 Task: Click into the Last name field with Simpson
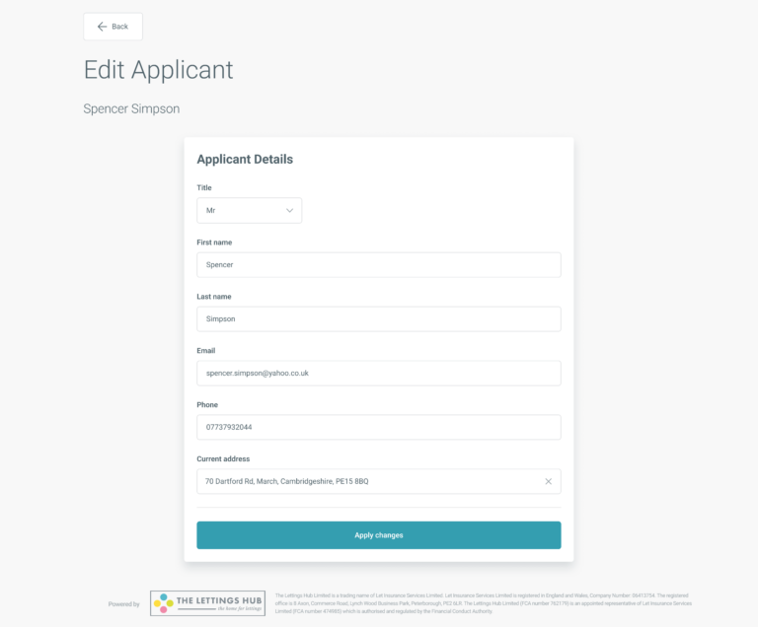coord(379,318)
